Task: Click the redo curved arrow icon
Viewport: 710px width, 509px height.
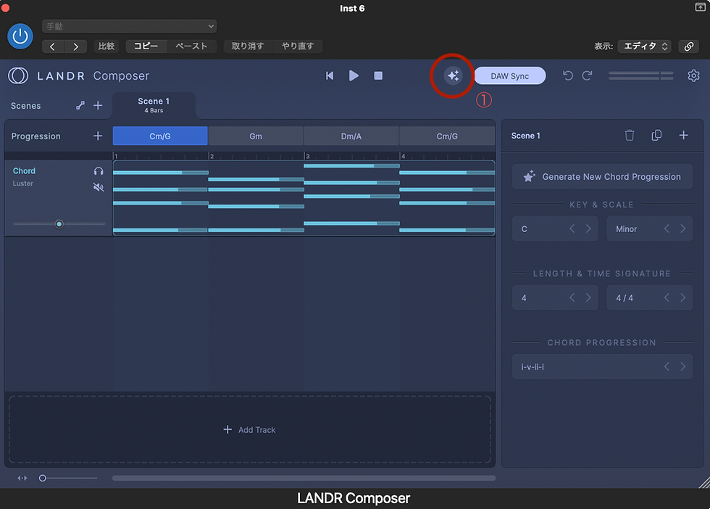Action: pos(588,75)
